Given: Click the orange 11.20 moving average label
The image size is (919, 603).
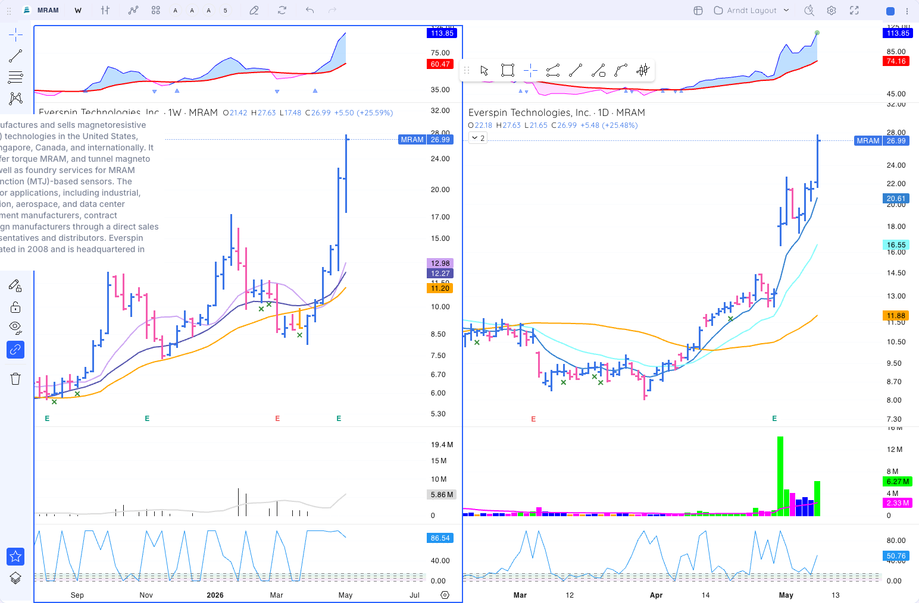Looking at the screenshot, I should pos(440,288).
